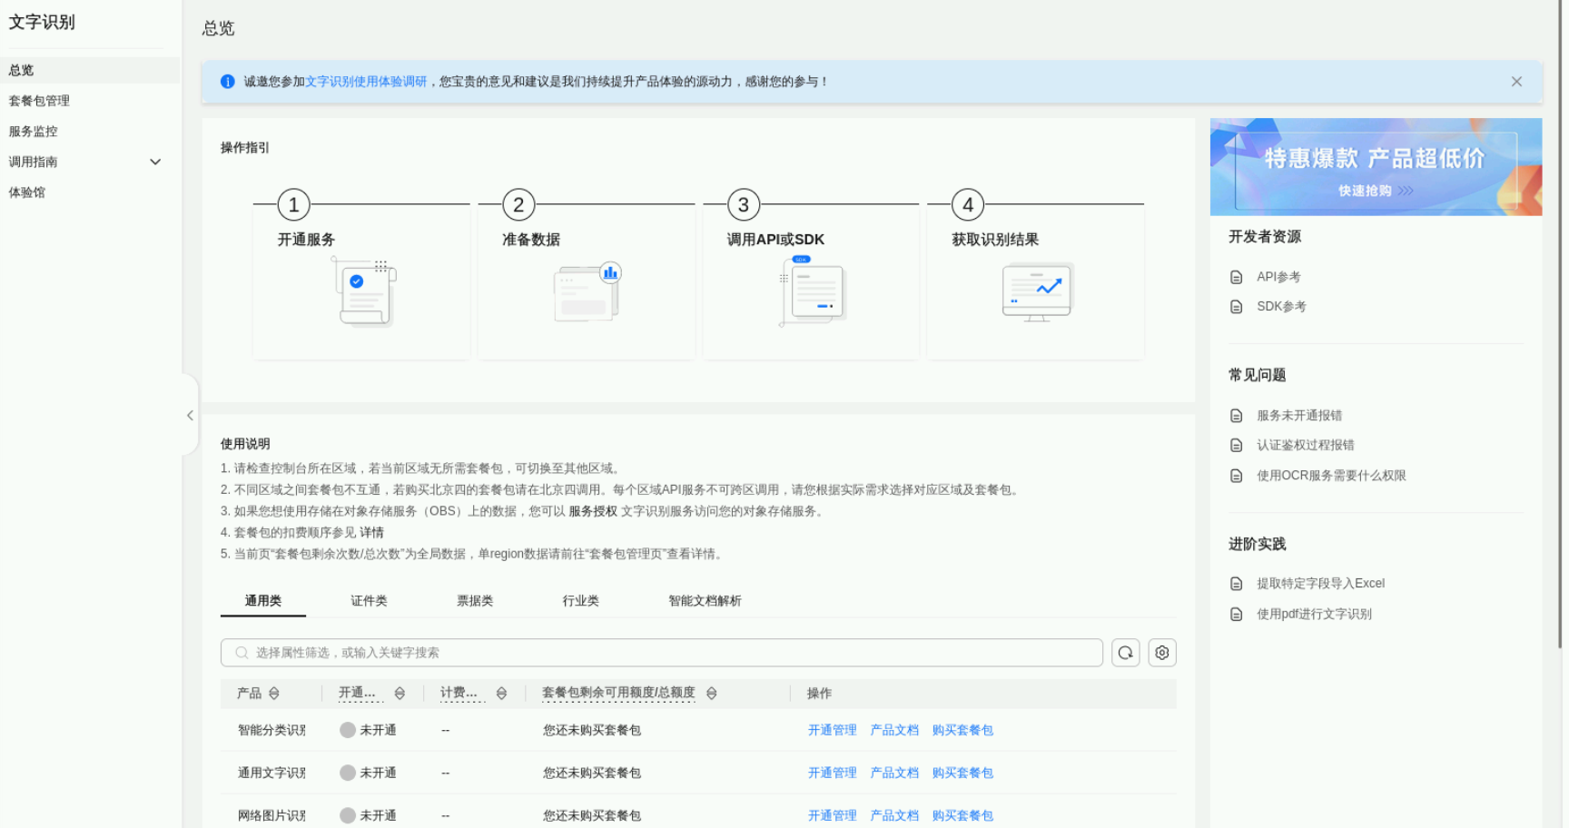Viewport: 1569px width, 828px height.
Task: Collapse the left navigation panel with the chevron
Action: tap(190, 415)
